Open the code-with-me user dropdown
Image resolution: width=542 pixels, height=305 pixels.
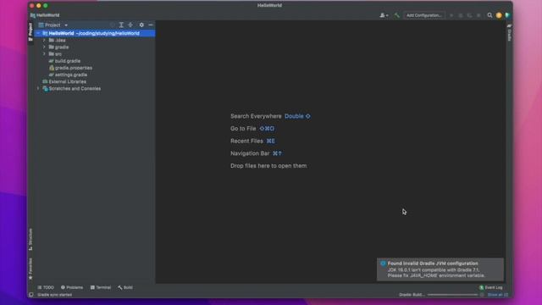pos(384,15)
